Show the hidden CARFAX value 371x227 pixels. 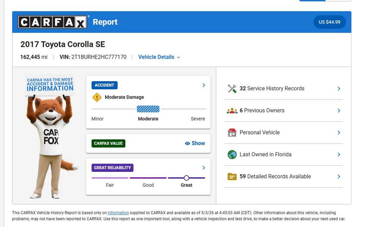pyautogui.click(x=195, y=143)
